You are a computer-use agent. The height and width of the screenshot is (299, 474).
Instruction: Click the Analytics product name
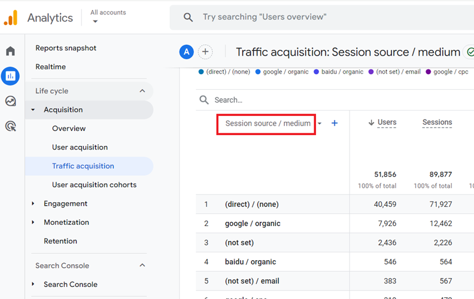click(x=50, y=17)
